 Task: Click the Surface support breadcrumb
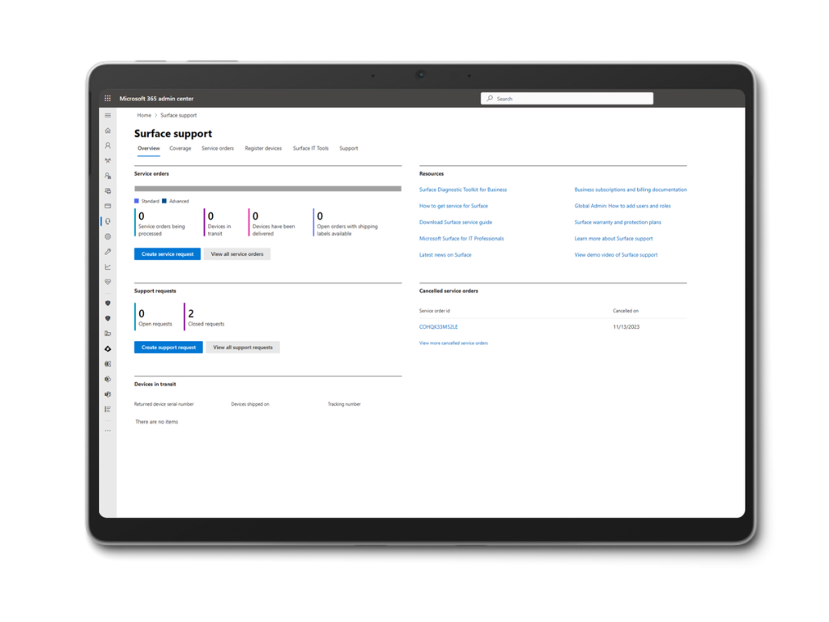179,115
